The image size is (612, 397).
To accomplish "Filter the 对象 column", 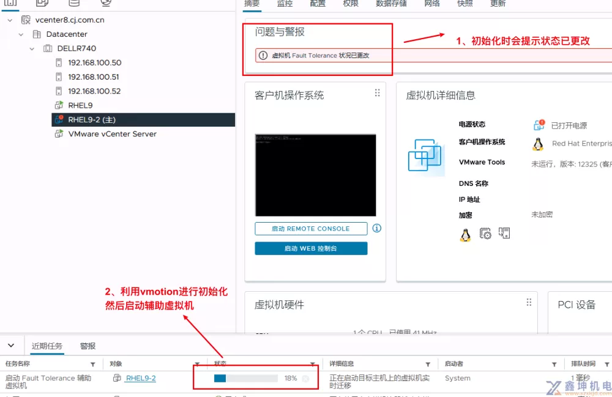I will (197, 364).
